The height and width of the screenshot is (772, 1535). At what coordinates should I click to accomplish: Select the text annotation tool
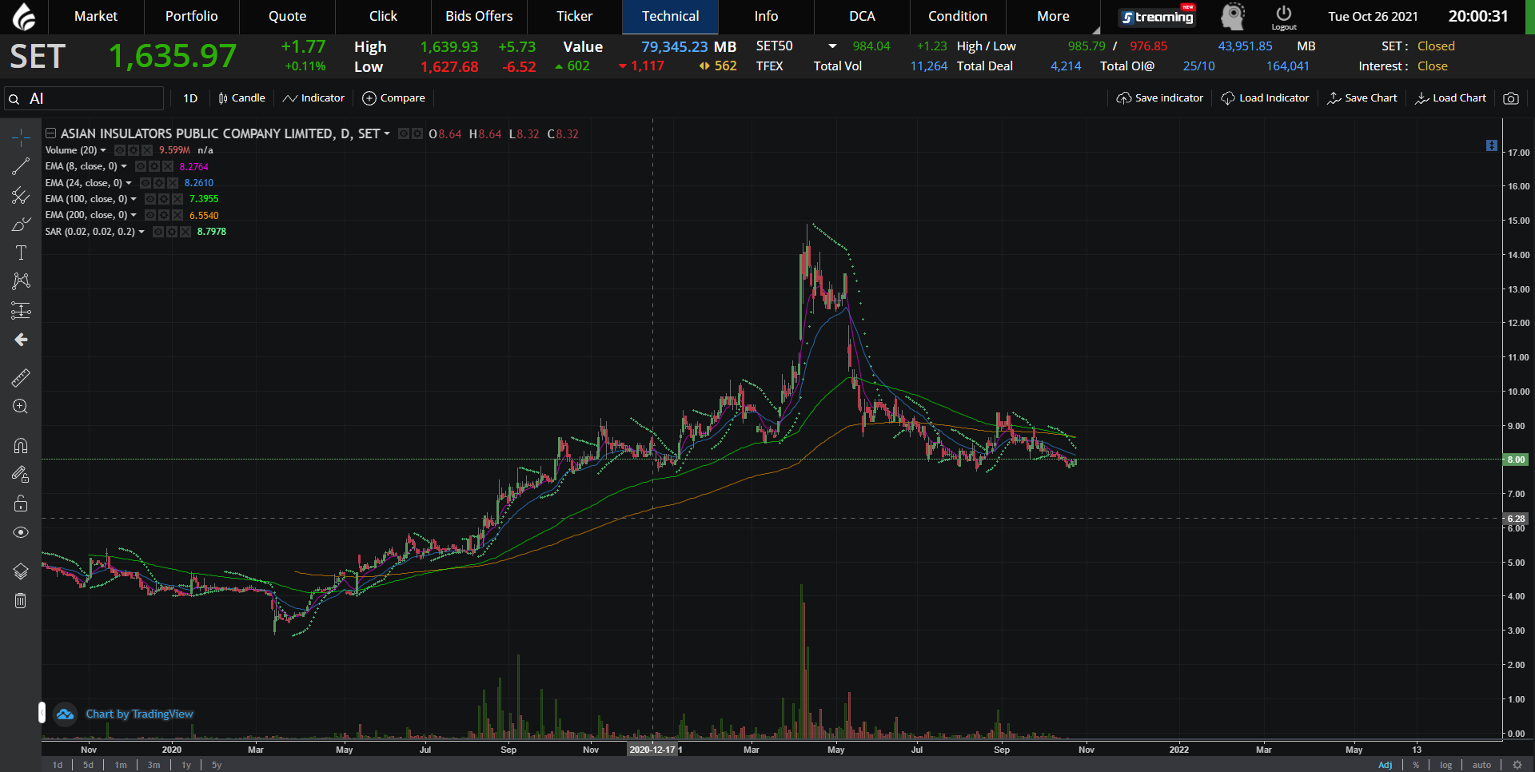(21, 253)
